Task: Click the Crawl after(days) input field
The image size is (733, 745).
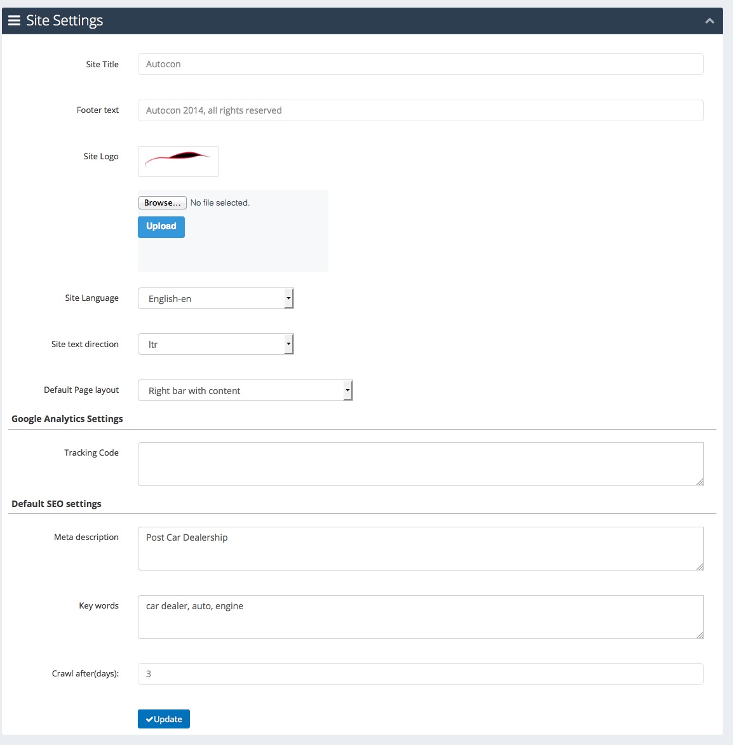Action: [420, 674]
